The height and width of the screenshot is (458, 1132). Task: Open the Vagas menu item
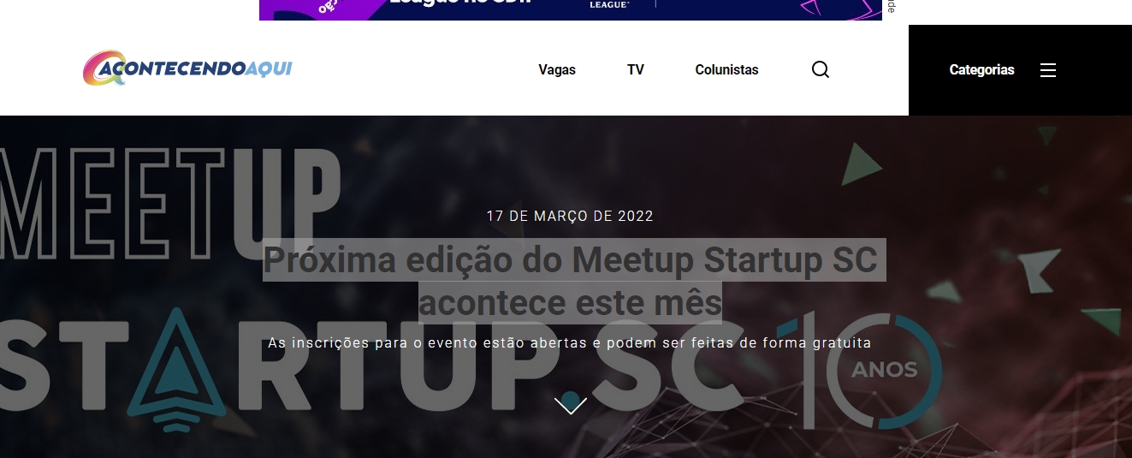tap(557, 70)
